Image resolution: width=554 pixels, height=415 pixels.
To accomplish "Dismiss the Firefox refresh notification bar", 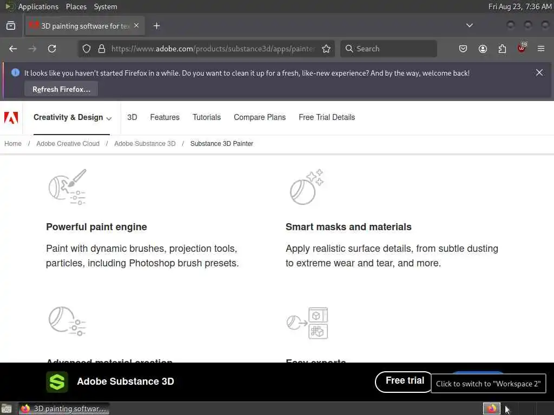I will coord(539,72).
